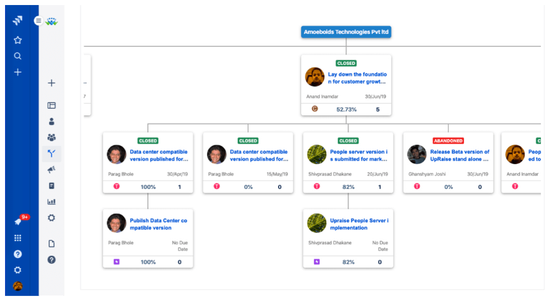Click the UpRaise dashboard board icon
This screenshot has width=554, height=301.
click(x=51, y=105)
